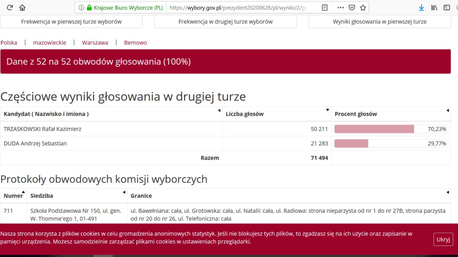Reload the current page

[10, 8]
